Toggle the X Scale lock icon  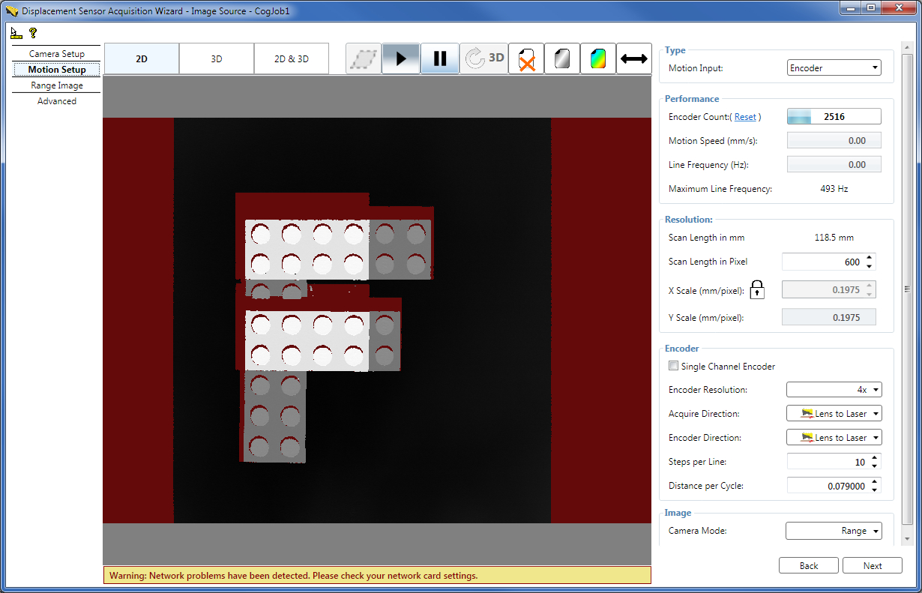(x=757, y=289)
